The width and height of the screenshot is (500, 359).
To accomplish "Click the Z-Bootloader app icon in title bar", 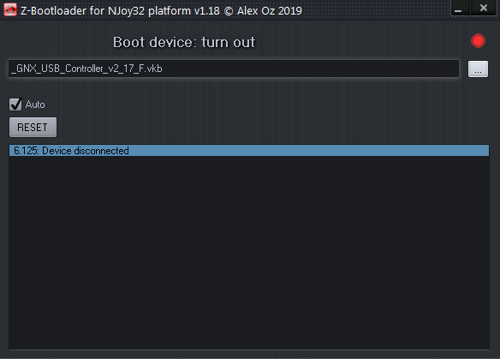I will click(x=10, y=10).
